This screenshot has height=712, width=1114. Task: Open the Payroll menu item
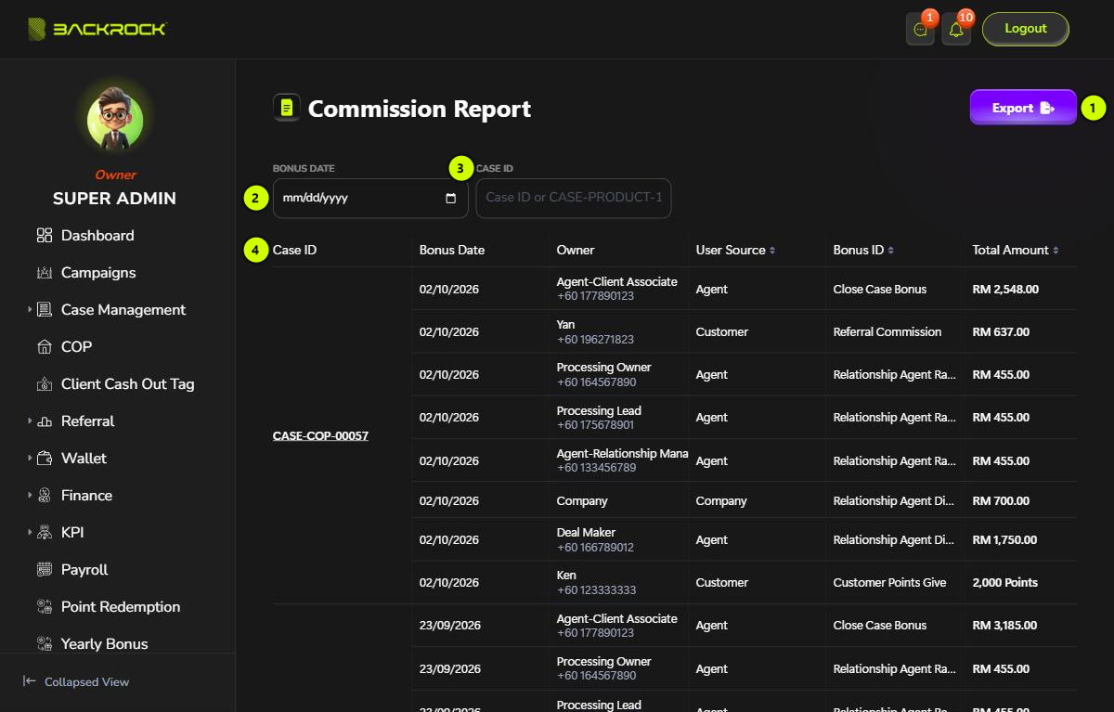tap(84, 570)
